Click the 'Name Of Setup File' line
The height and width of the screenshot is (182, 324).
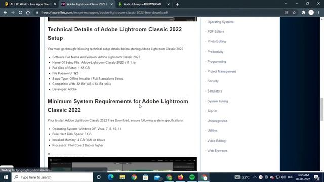94,62
